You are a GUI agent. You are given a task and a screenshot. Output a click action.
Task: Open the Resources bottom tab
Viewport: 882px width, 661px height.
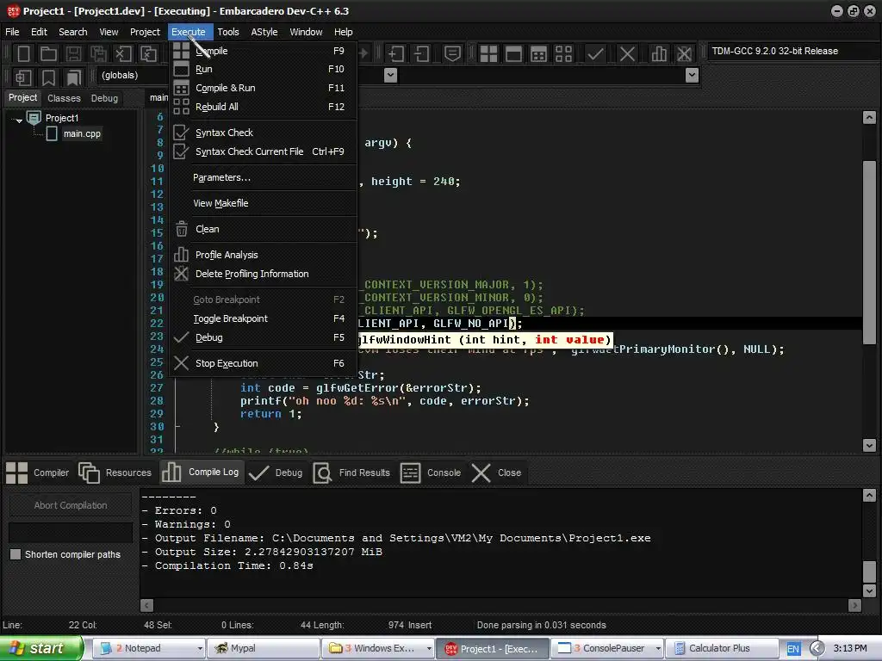click(115, 473)
